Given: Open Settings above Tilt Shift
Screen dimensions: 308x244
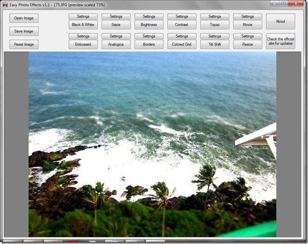Looking at the screenshot, I should tap(215, 36).
